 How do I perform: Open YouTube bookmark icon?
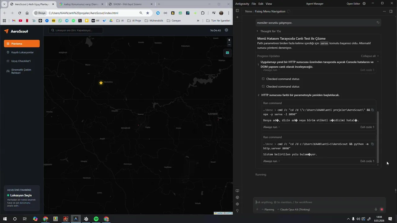coord(20,21)
